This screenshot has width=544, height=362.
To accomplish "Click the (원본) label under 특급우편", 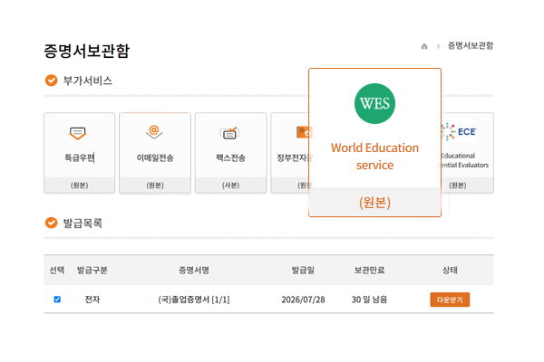I will [x=80, y=186].
